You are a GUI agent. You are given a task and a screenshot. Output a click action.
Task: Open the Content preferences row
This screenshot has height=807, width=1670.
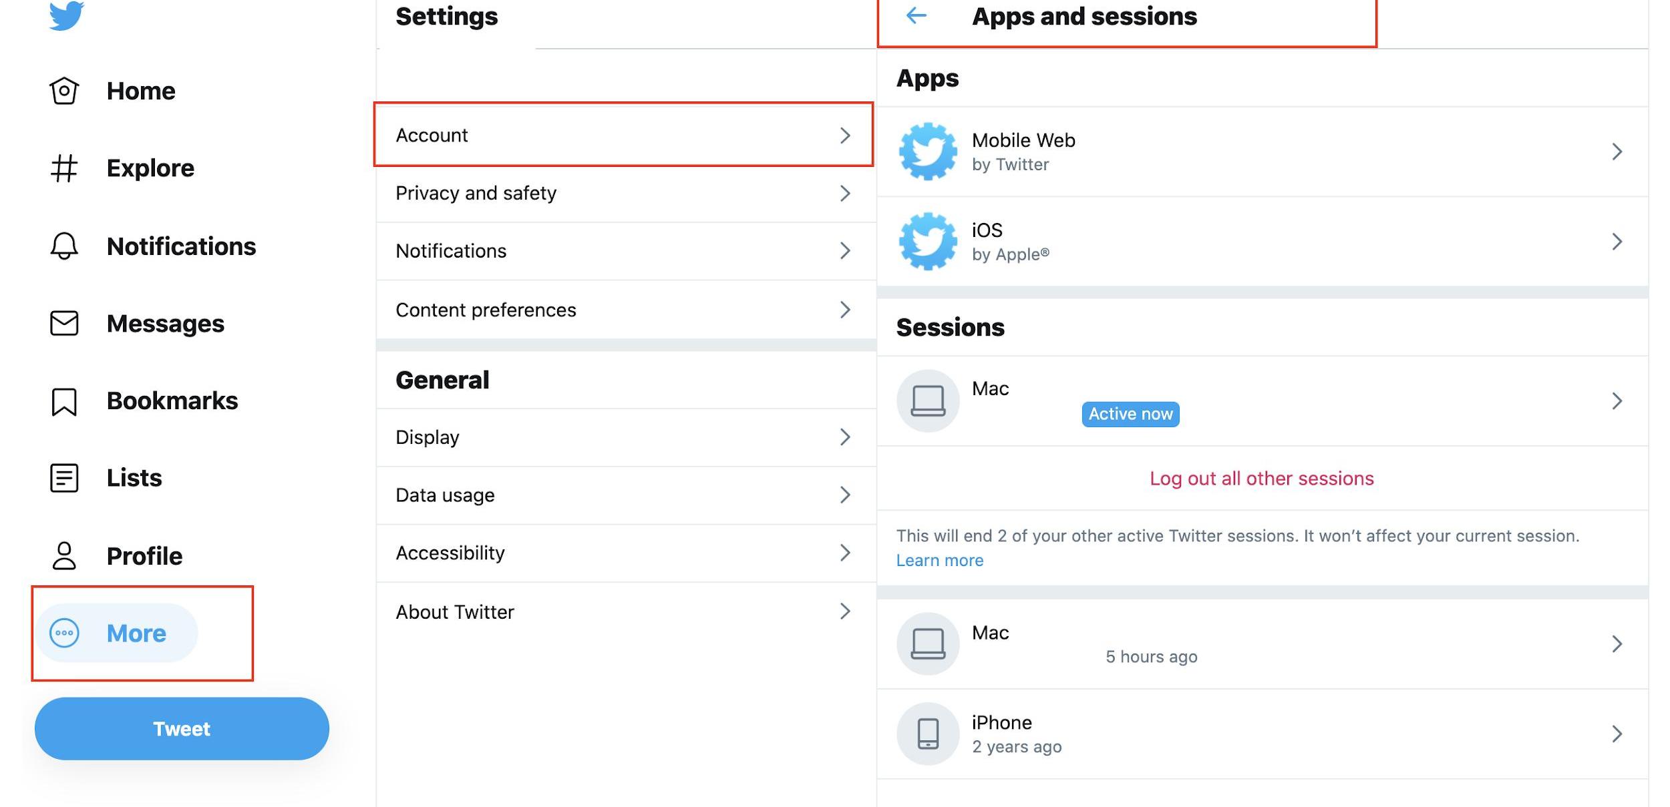click(623, 310)
